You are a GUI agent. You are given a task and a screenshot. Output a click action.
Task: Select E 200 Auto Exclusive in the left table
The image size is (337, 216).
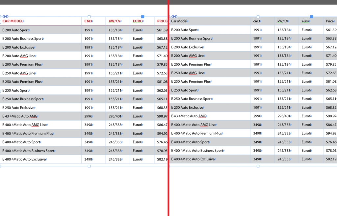[x=18, y=47]
